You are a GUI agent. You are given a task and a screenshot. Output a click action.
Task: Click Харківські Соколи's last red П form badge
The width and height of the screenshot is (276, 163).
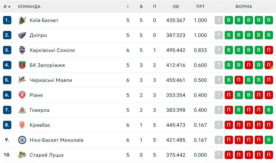coord(269,50)
